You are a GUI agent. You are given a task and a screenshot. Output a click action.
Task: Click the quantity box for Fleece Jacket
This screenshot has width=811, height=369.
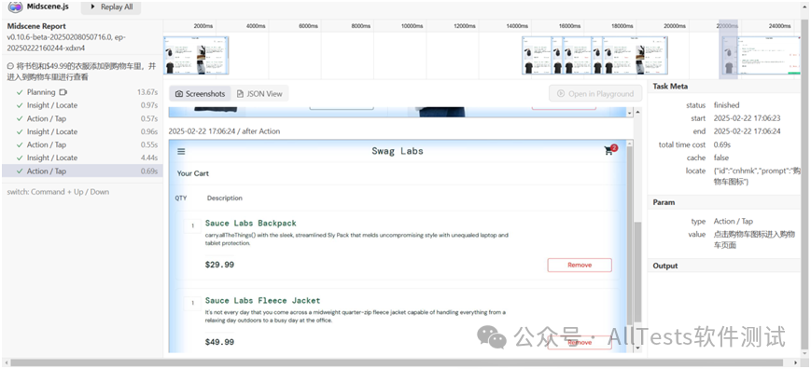(193, 303)
